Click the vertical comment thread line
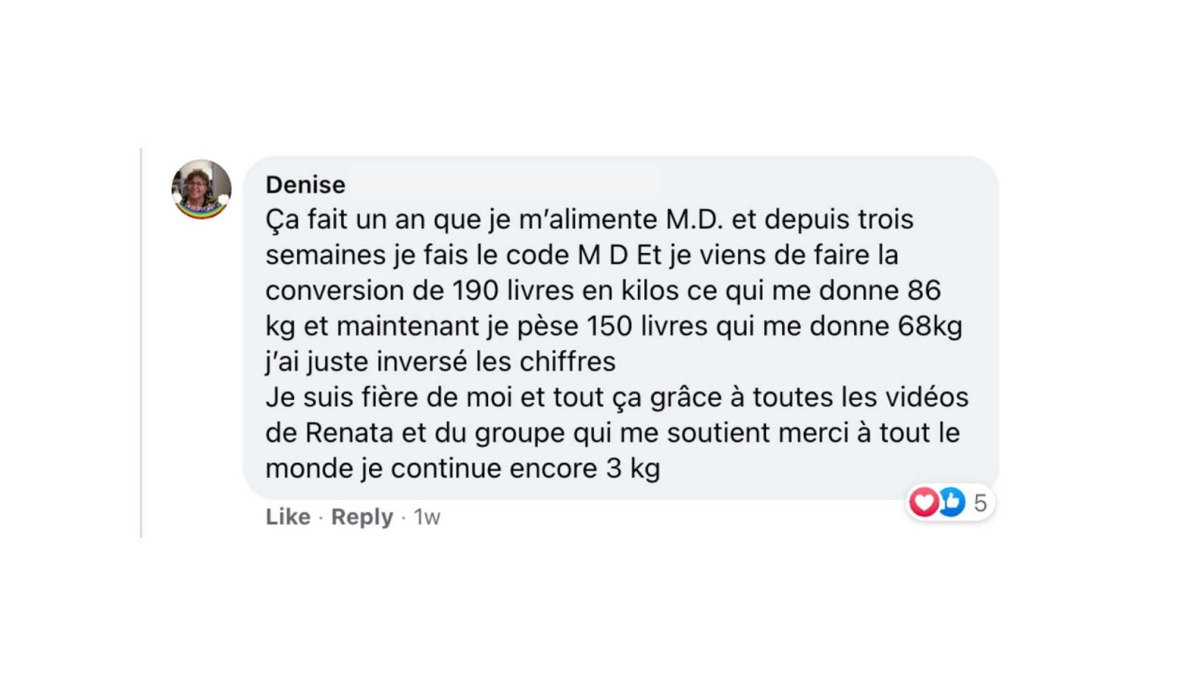This screenshot has width=1201, height=675. click(x=142, y=343)
